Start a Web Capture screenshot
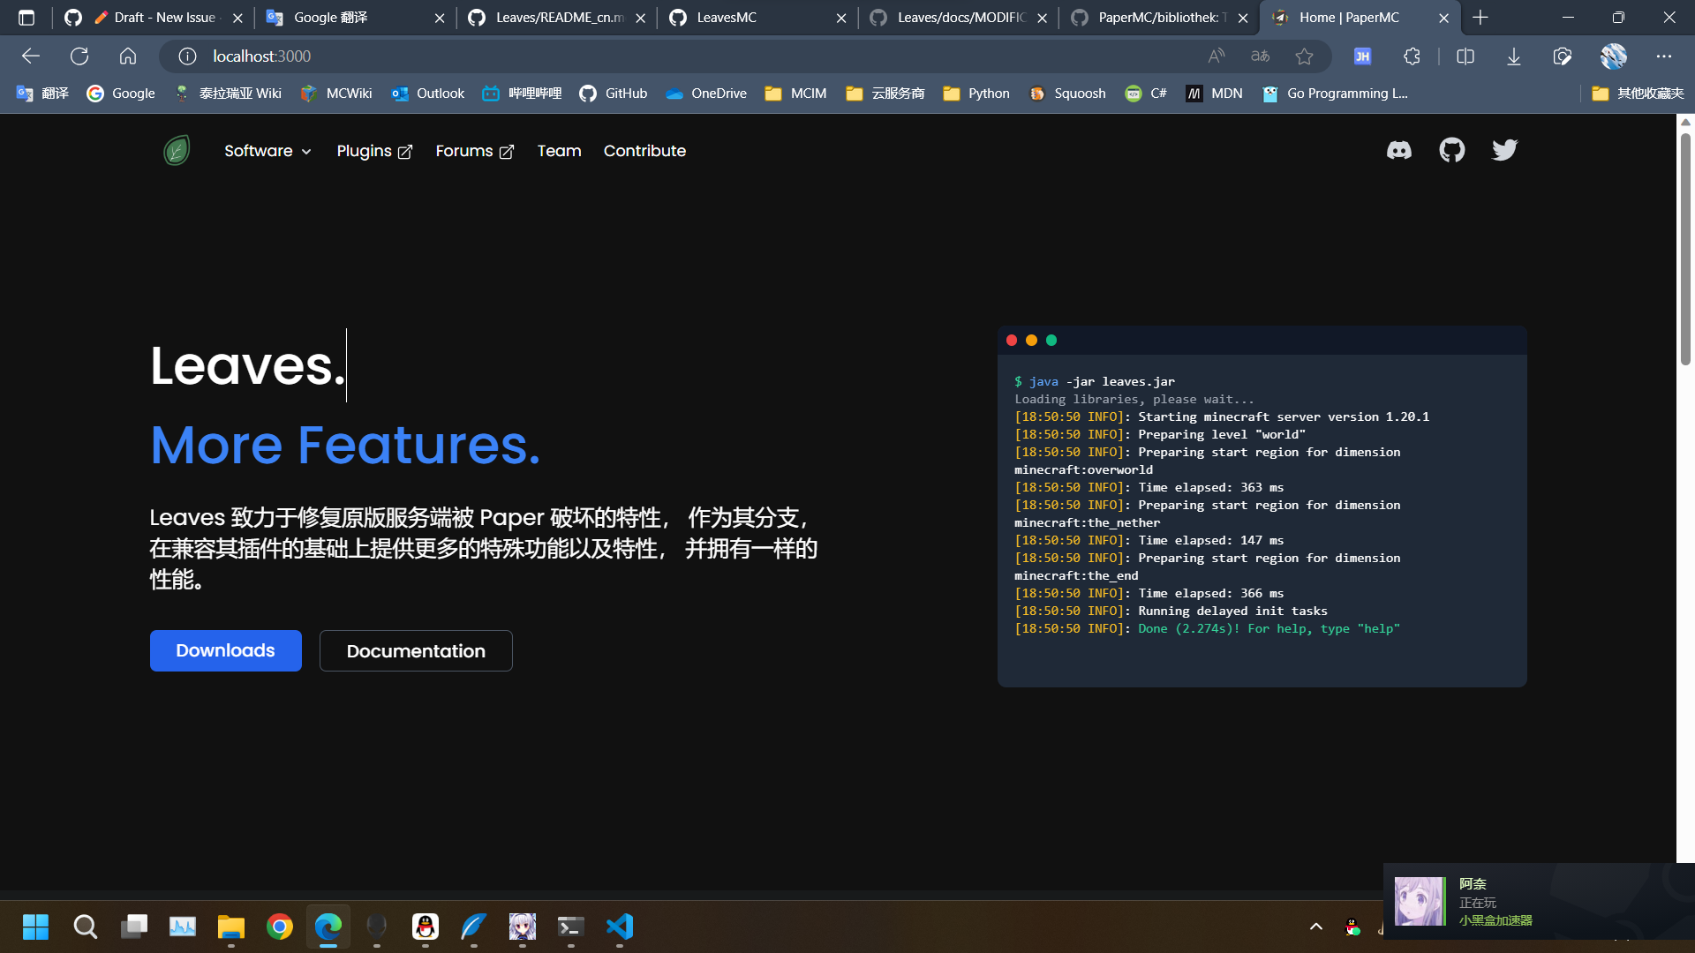Screen dimensions: 1695x953 (x=1563, y=56)
